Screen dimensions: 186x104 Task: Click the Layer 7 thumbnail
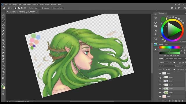[166, 81]
